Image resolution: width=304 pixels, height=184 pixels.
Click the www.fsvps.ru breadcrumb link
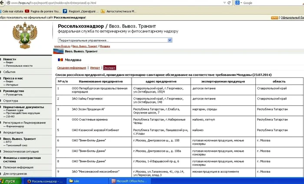tap(62, 46)
